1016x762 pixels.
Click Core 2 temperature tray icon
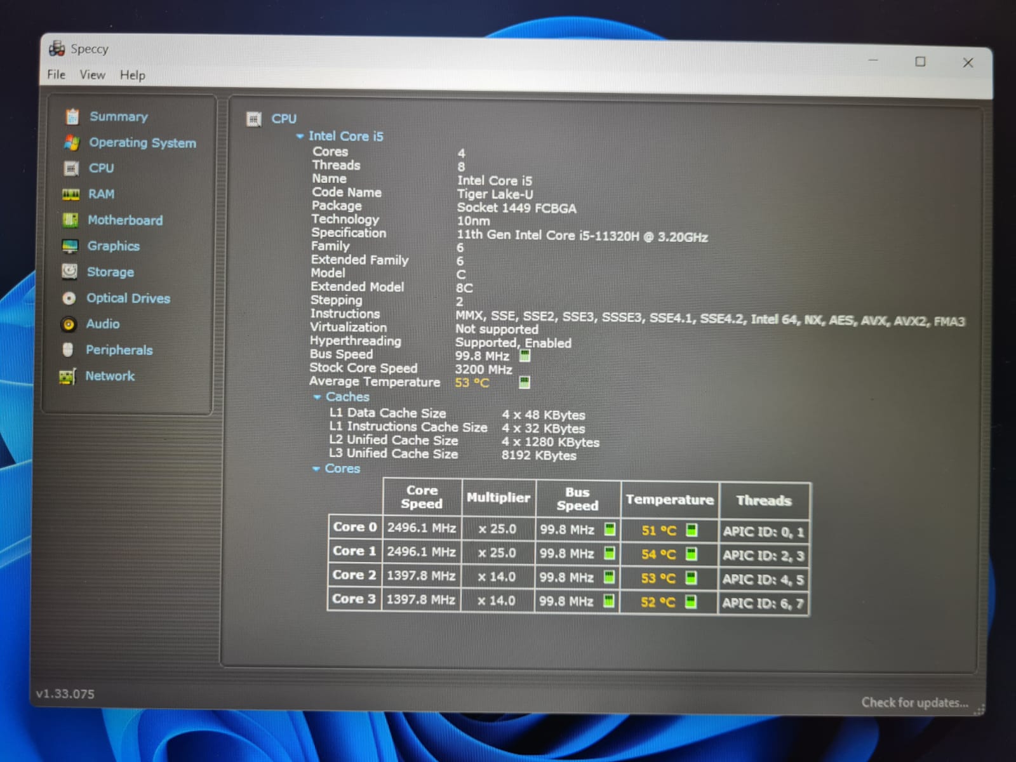691,578
